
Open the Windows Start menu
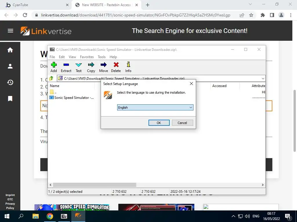tap(7, 216)
